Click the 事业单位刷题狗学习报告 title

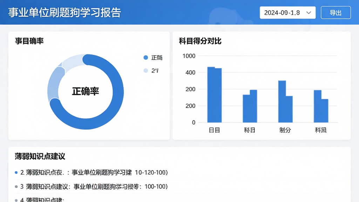(65, 13)
